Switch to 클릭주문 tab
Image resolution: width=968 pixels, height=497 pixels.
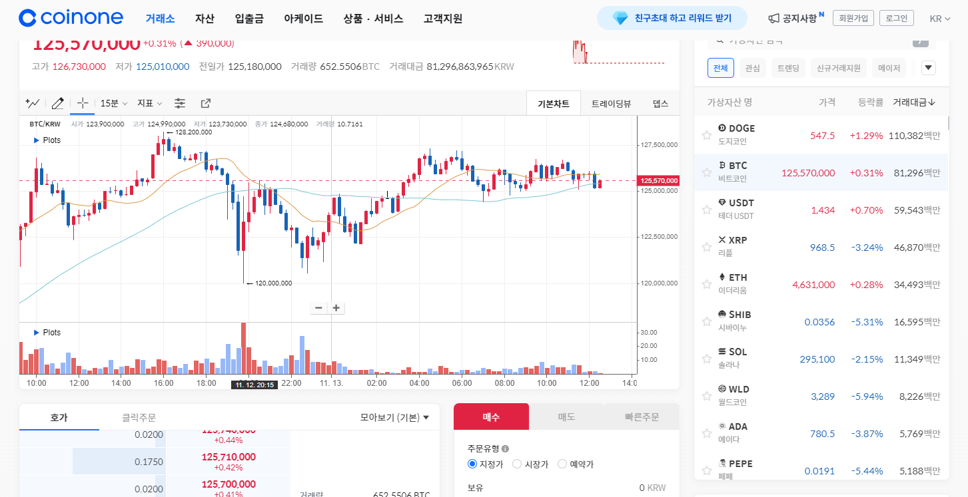(x=139, y=417)
